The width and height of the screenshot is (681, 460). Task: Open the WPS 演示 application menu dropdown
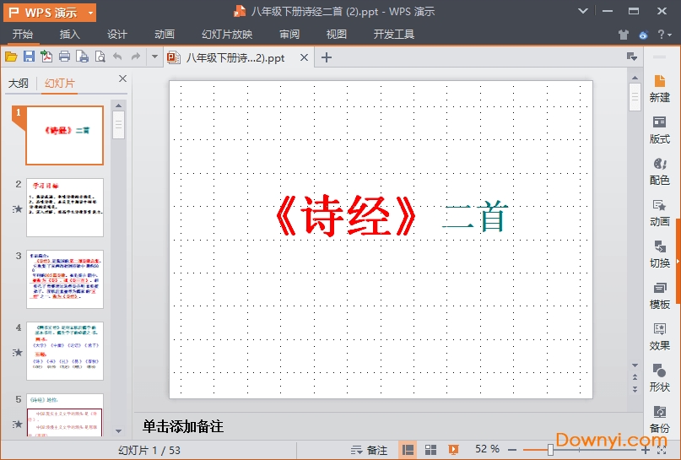(x=91, y=13)
